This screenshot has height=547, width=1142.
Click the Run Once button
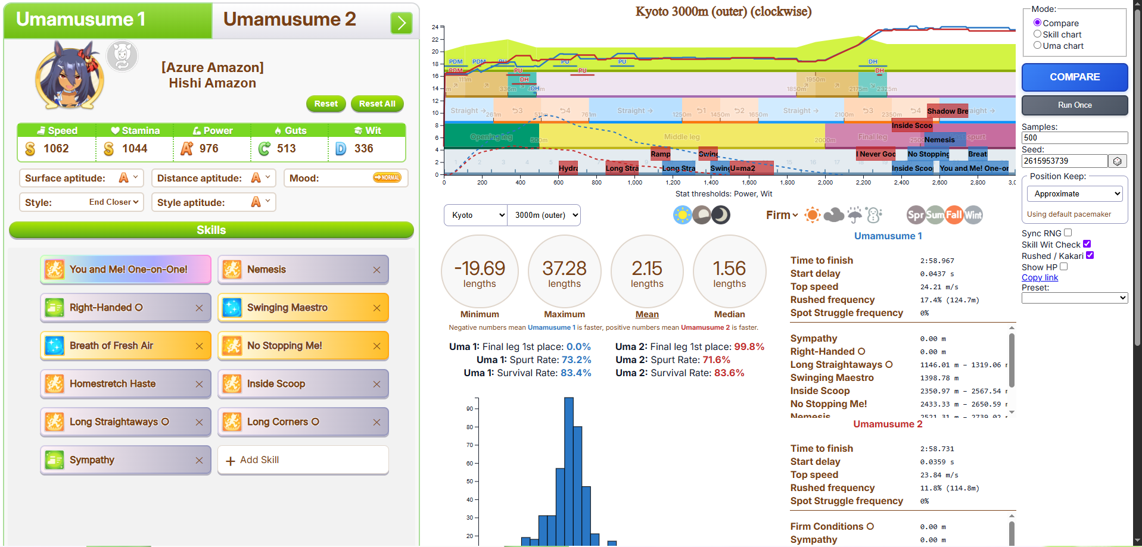[x=1075, y=105]
